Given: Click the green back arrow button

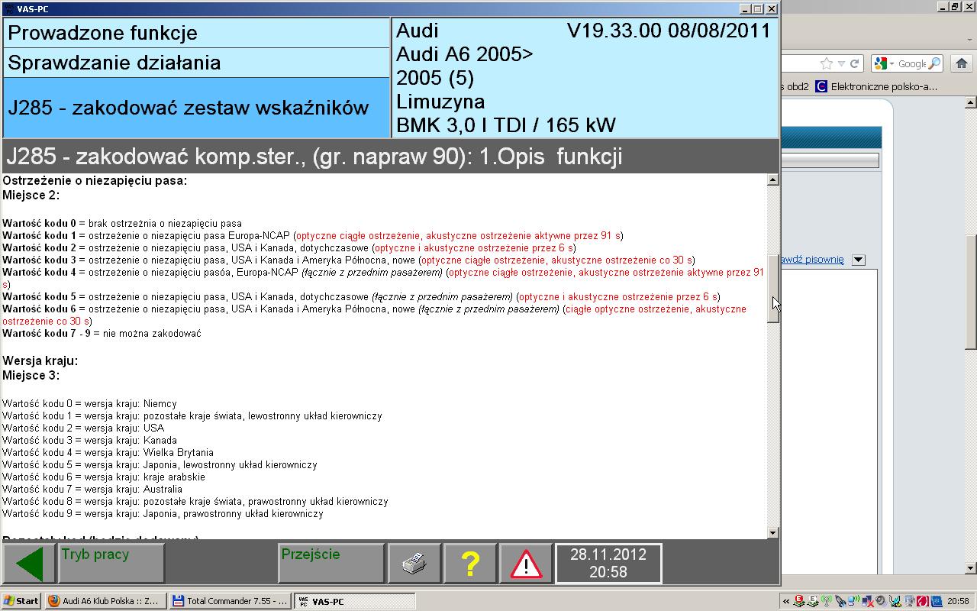Looking at the screenshot, I should 29,564.
